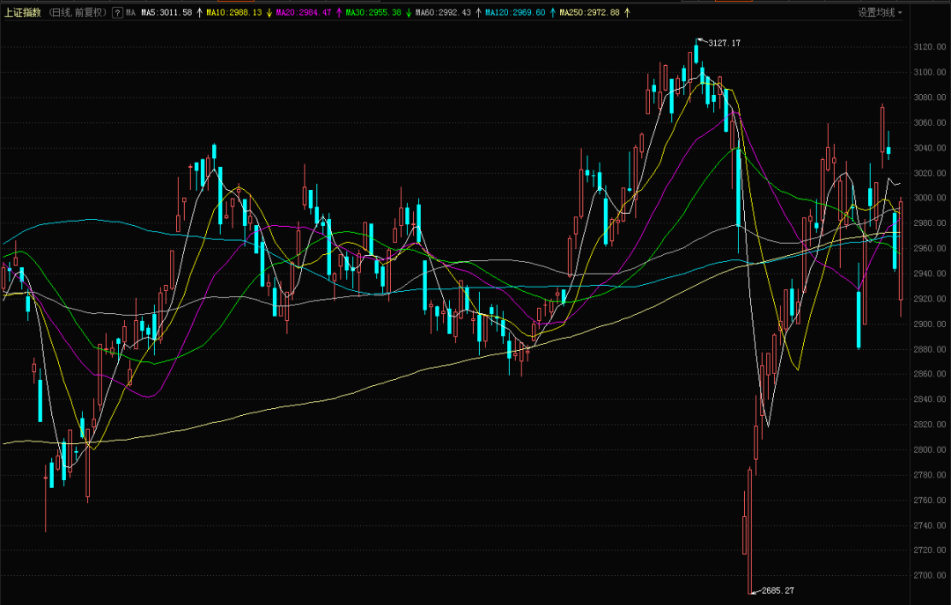
Task: Click the 上证指数 chart title
Action: [x=23, y=12]
